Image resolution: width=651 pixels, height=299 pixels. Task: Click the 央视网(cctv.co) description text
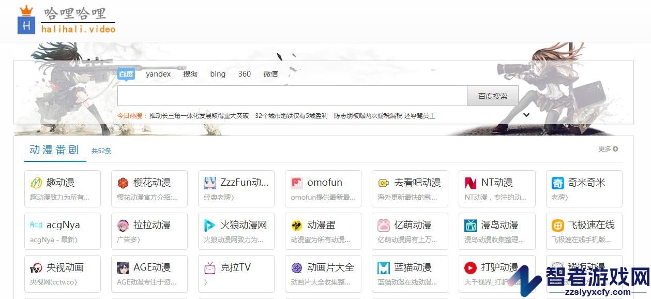53,282
